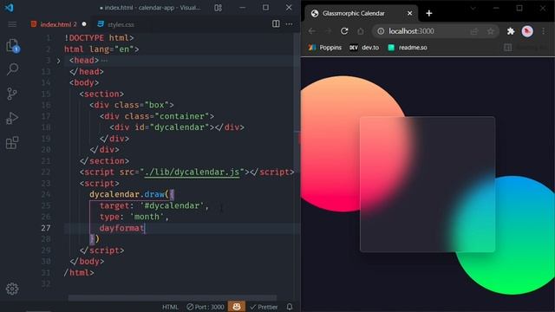Click the unsaved dot on index.html tab
Viewport: 555px width, 312px height.
click(84, 24)
